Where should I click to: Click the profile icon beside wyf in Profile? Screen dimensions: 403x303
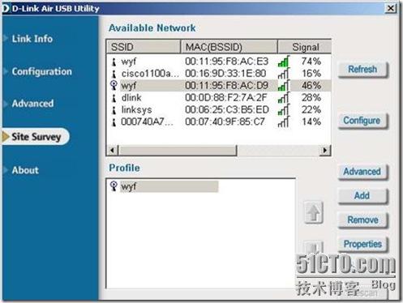click(114, 186)
